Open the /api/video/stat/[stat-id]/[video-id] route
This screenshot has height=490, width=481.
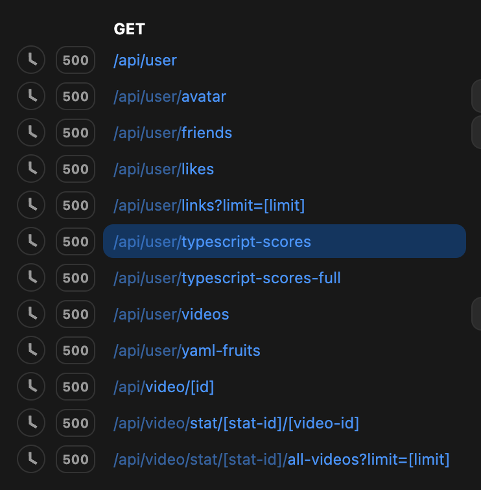point(236,423)
